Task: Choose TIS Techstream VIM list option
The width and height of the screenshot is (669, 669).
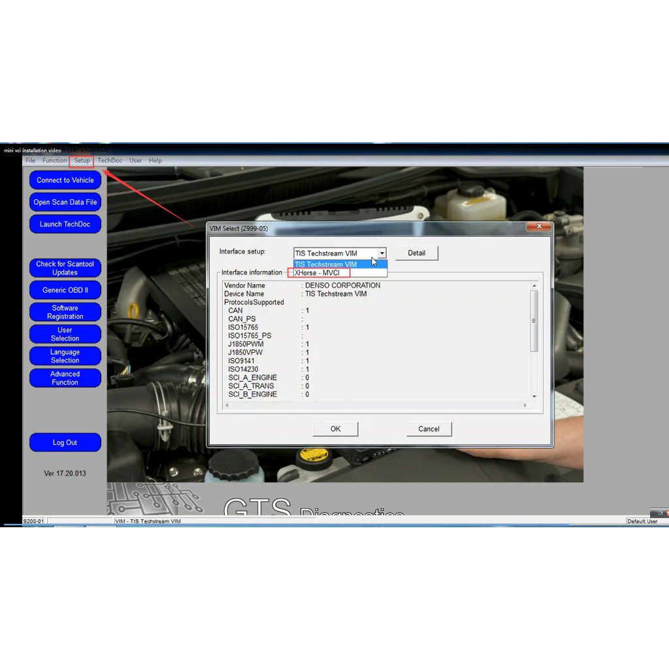Action: pyautogui.click(x=326, y=264)
